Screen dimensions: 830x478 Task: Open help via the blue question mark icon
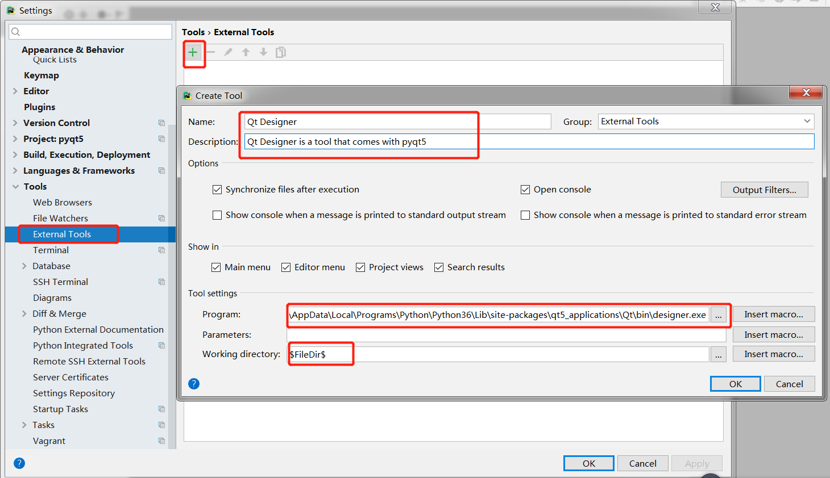point(194,383)
